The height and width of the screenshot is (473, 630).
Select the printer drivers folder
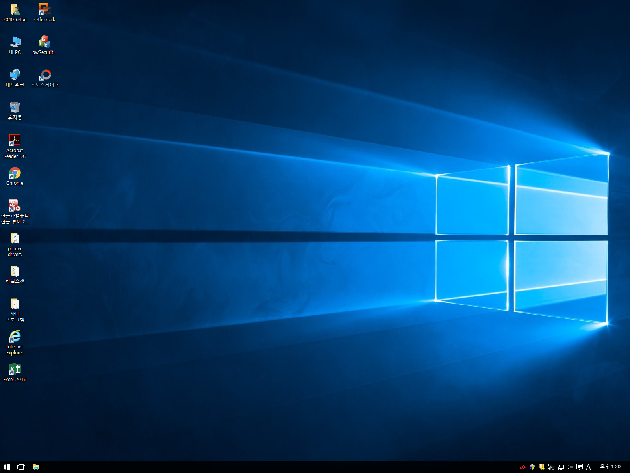pyautogui.click(x=15, y=244)
